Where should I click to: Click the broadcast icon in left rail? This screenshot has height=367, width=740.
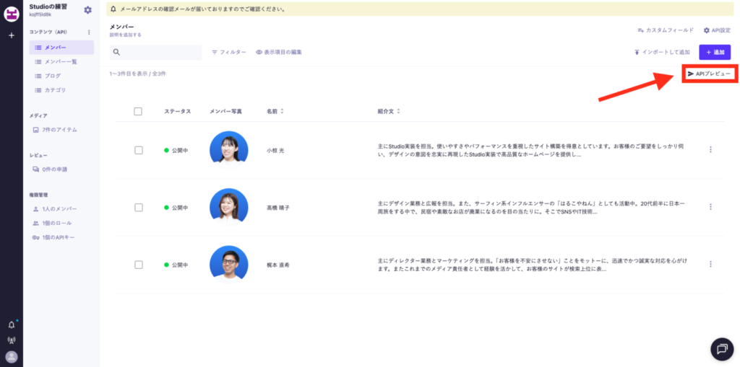12,340
